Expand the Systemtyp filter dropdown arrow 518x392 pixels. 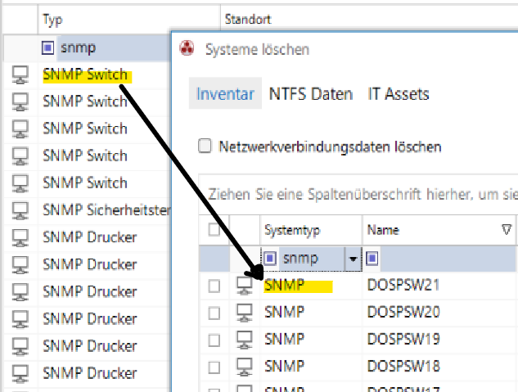pyautogui.click(x=353, y=259)
